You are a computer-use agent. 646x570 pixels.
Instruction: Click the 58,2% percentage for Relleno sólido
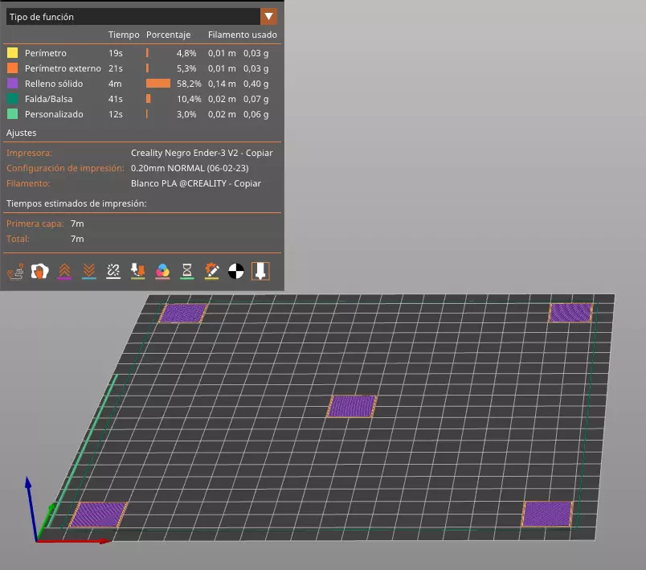coord(189,84)
